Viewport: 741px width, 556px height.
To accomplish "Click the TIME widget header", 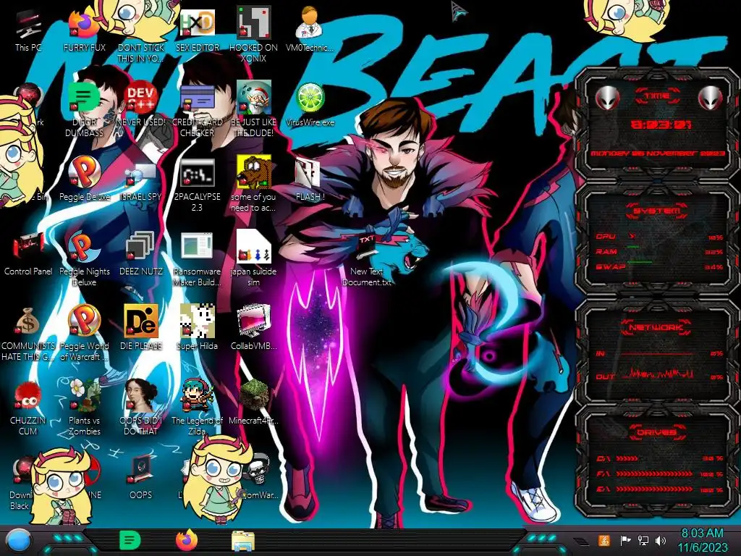I will click(657, 96).
